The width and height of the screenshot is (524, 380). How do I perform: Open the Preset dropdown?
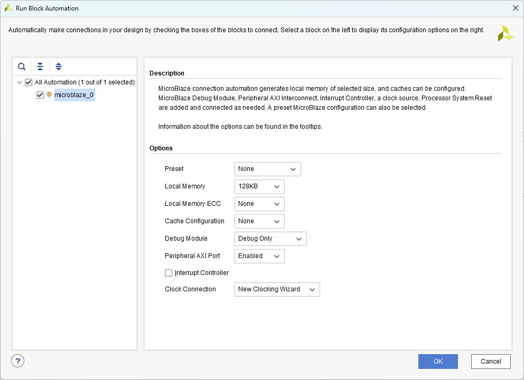[x=267, y=169]
